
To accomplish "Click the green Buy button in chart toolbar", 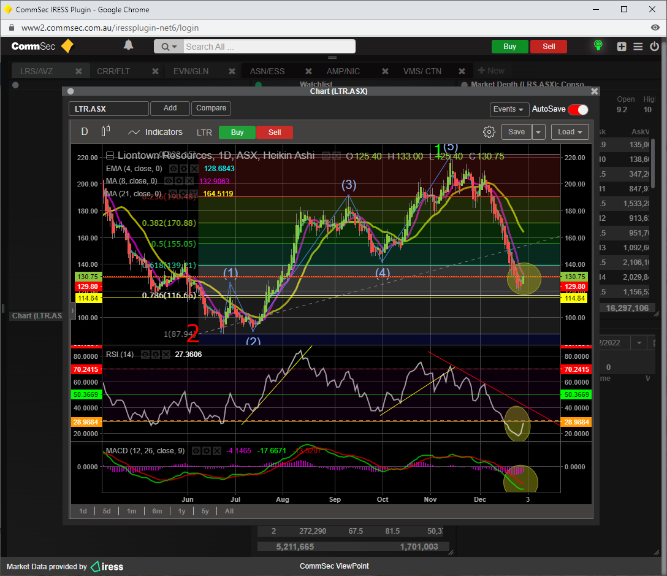I will (237, 132).
